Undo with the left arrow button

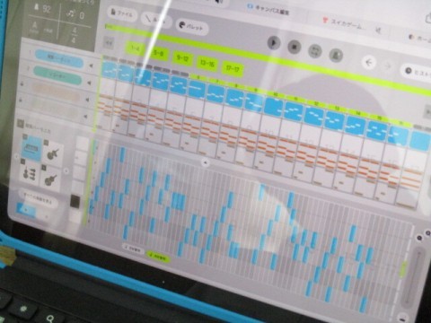[369, 63]
